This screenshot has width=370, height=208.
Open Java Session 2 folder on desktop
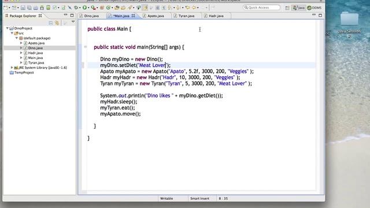click(349, 24)
